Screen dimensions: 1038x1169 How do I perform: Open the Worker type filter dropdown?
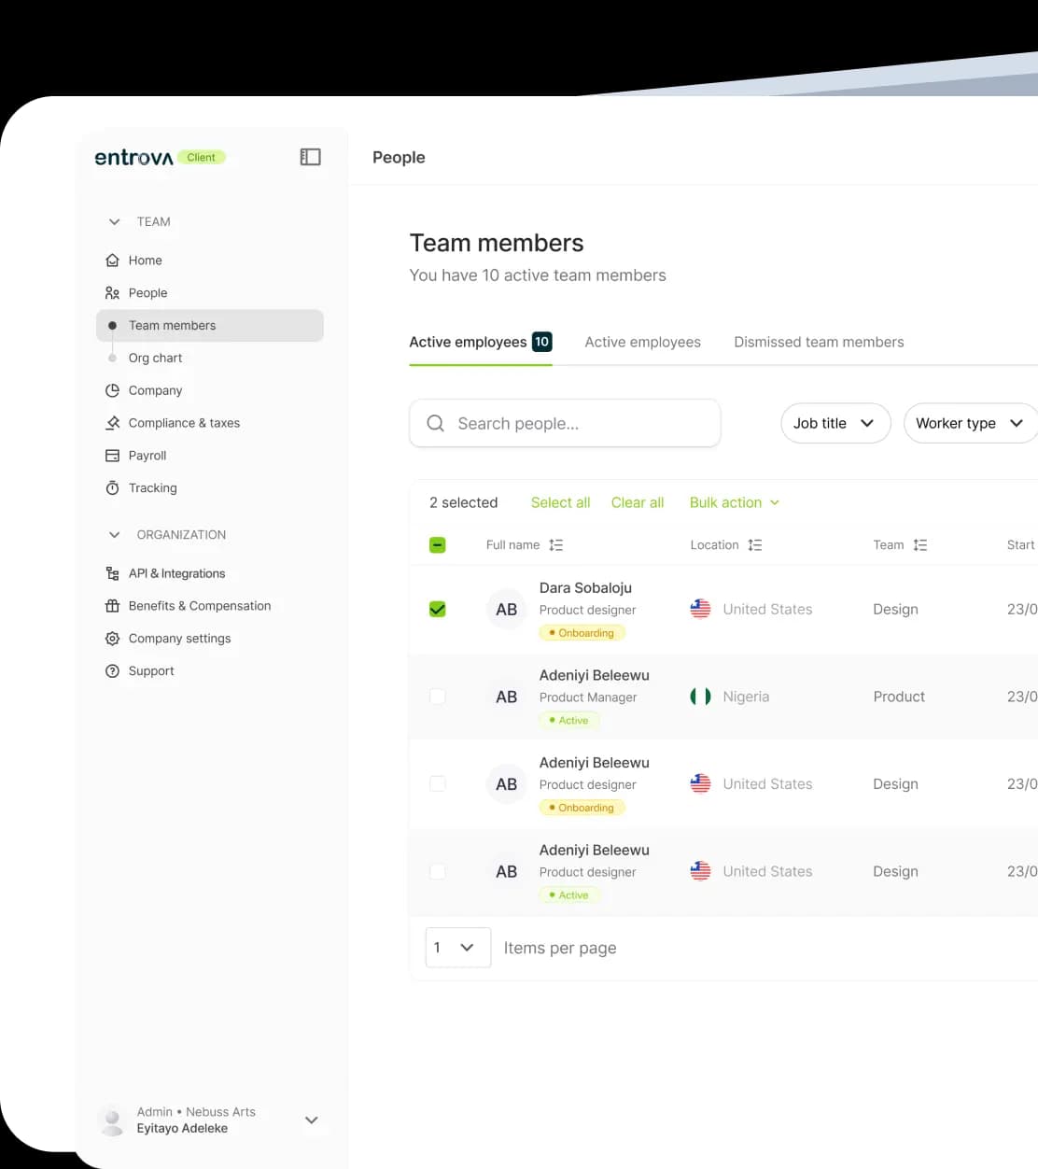[971, 423]
